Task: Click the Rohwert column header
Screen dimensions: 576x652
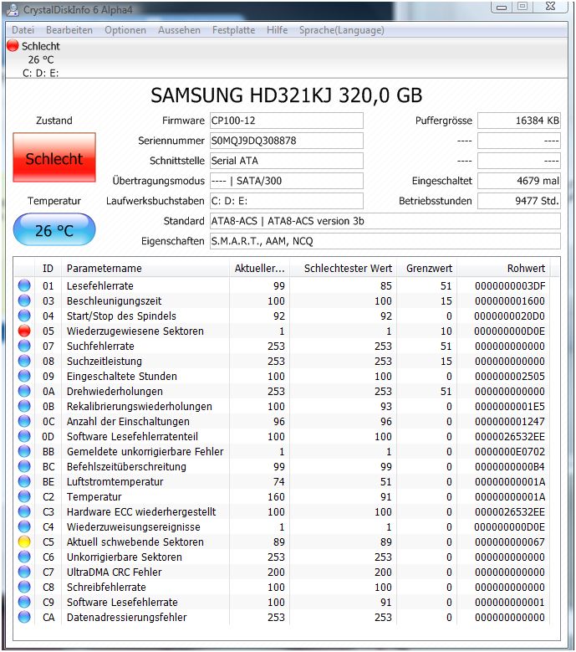Action: pyautogui.click(x=503, y=269)
